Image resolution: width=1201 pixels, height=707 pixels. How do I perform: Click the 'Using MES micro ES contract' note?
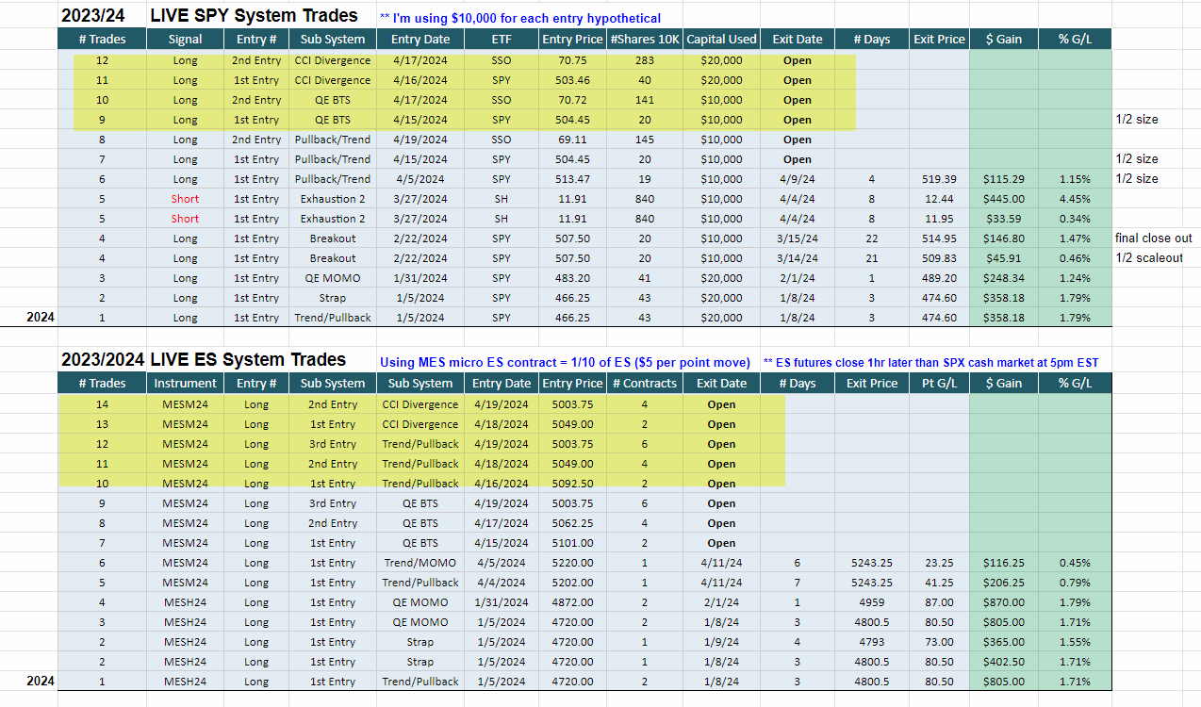coord(566,363)
